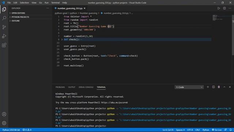Click the VS Code logo icon
The width and height of the screenshot is (234, 132).
pos(3,3)
